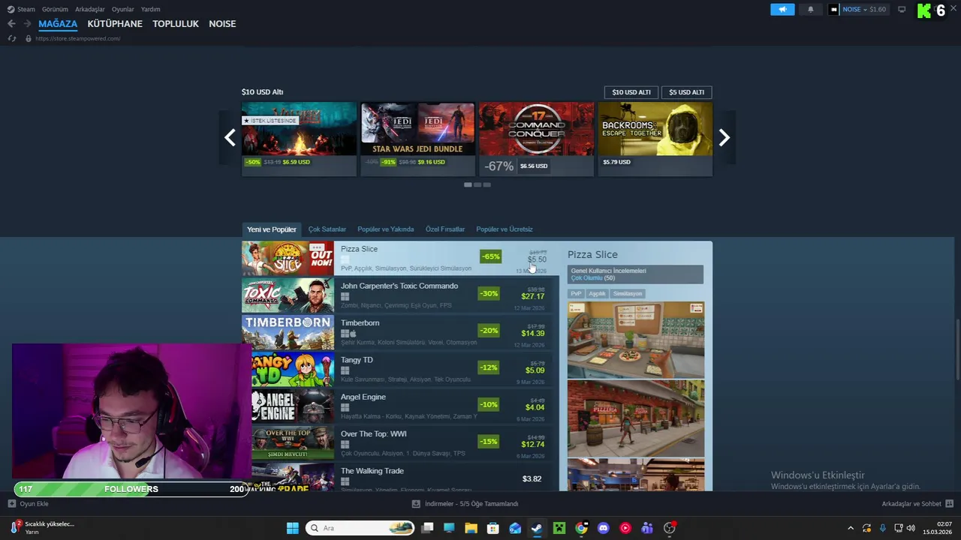Viewport: 961px width, 540px height.
Task: Open Google Chrome from taskbar
Action: click(581, 528)
